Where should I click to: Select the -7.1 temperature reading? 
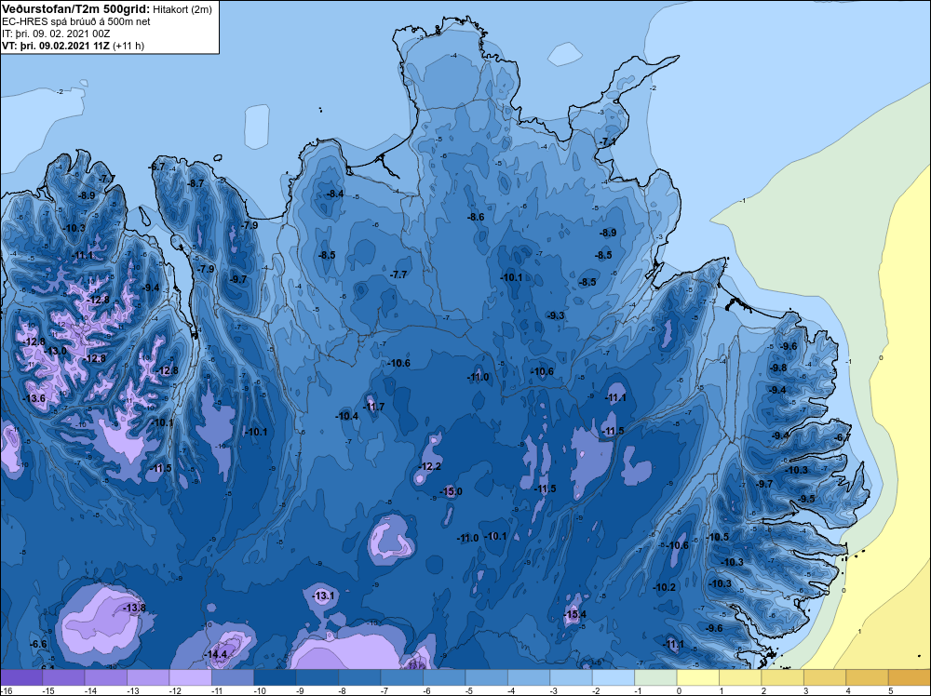608,141
